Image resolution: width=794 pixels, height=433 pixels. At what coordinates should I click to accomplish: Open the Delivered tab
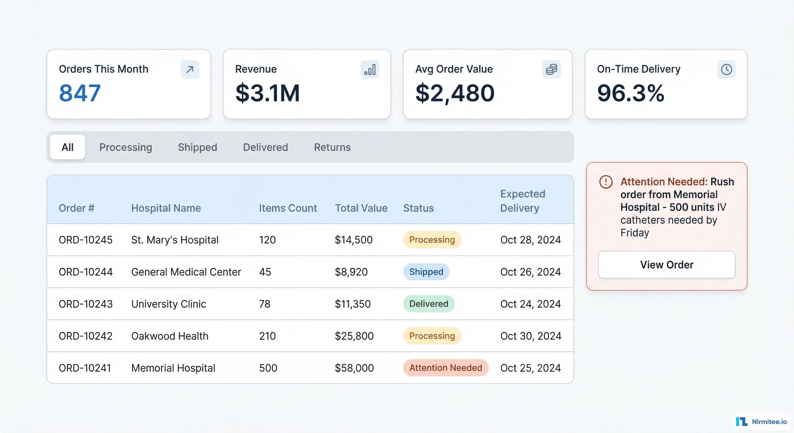266,147
